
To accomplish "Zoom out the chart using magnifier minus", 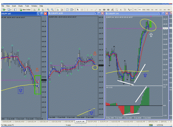I will [x=52, y=10].
